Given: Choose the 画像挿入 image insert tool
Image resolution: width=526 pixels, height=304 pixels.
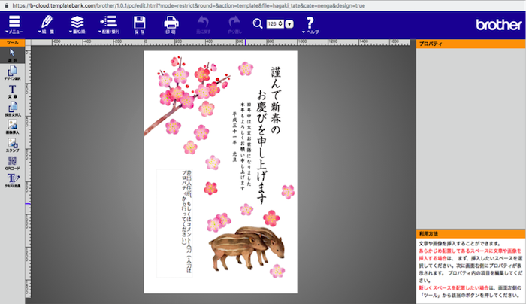Looking at the screenshot, I should (x=13, y=127).
